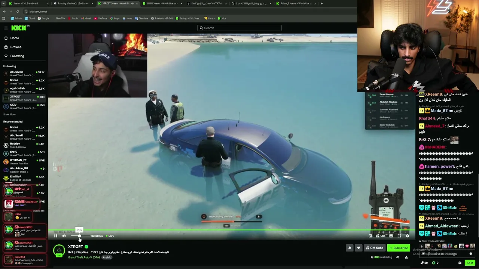View channel points balance showing 10
Image resolution: width=479 pixels, height=269 pixels.
424,263
